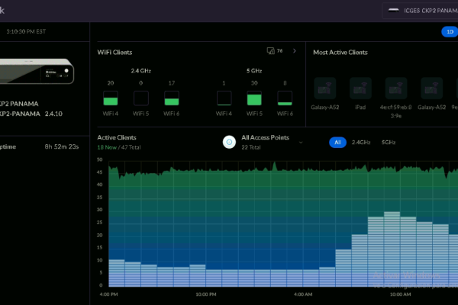The width and height of the screenshot is (458, 305).
Task: Open the first Galaxy-A52 client icon
Action: (325, 88)
